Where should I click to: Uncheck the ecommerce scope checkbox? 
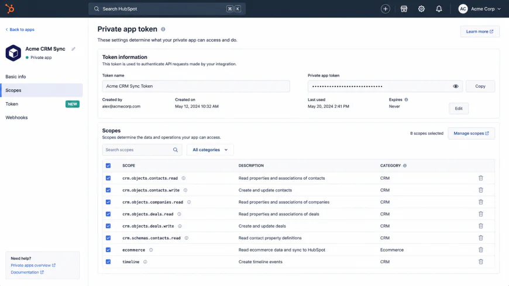(108, 250)
